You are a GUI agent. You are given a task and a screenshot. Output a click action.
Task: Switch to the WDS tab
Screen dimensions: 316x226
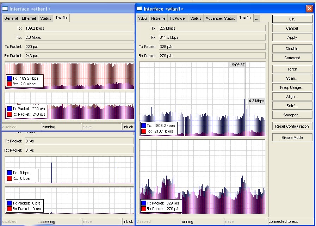point(143,18)
